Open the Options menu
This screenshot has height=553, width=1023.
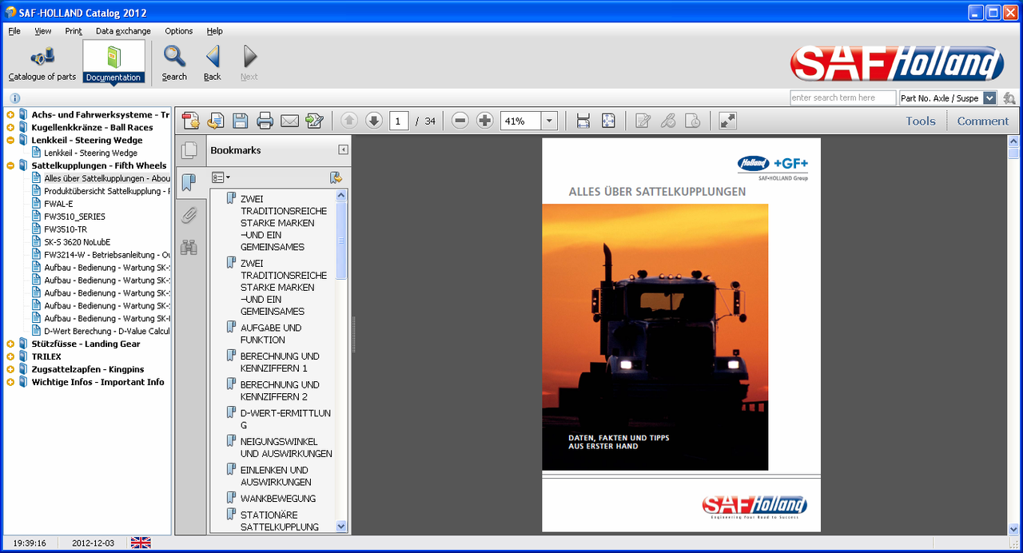179,31
